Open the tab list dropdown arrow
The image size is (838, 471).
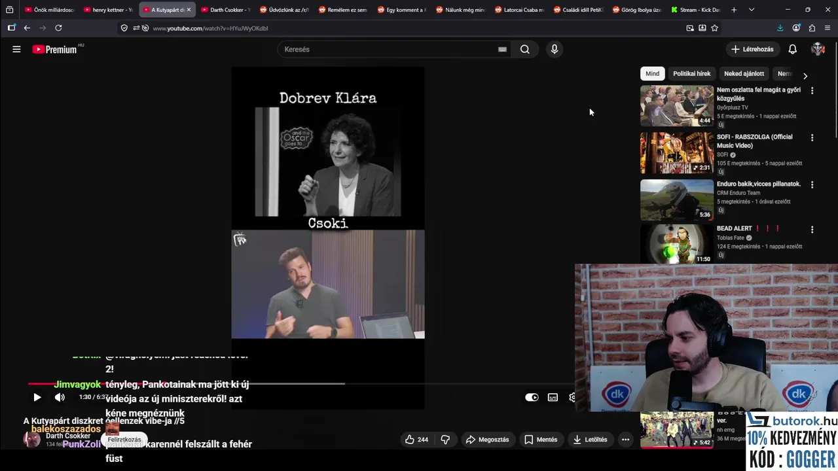(x=752, y=10)
